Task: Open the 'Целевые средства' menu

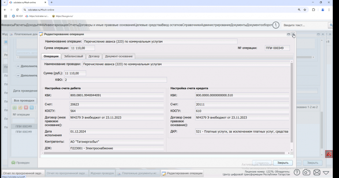Action: (148, 25)
